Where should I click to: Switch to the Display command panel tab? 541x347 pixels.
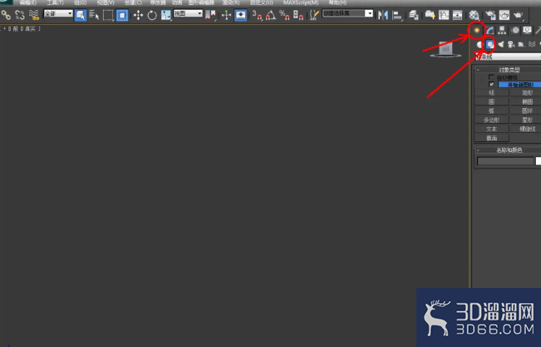527,31
